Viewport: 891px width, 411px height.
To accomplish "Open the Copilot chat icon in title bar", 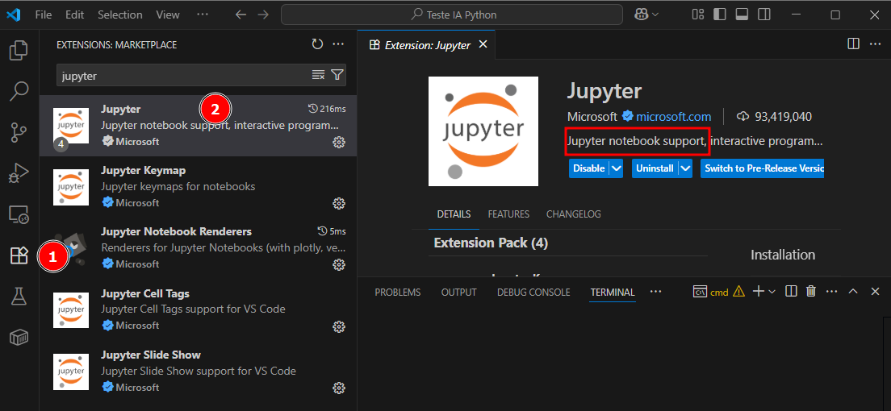I will tap(642, 15).
